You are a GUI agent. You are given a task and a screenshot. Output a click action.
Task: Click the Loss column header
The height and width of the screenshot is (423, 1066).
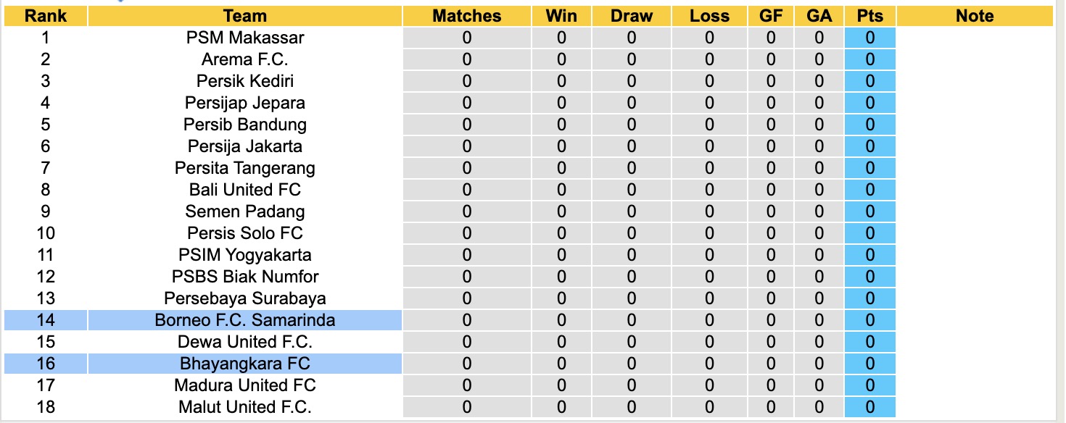coord(709,16)
